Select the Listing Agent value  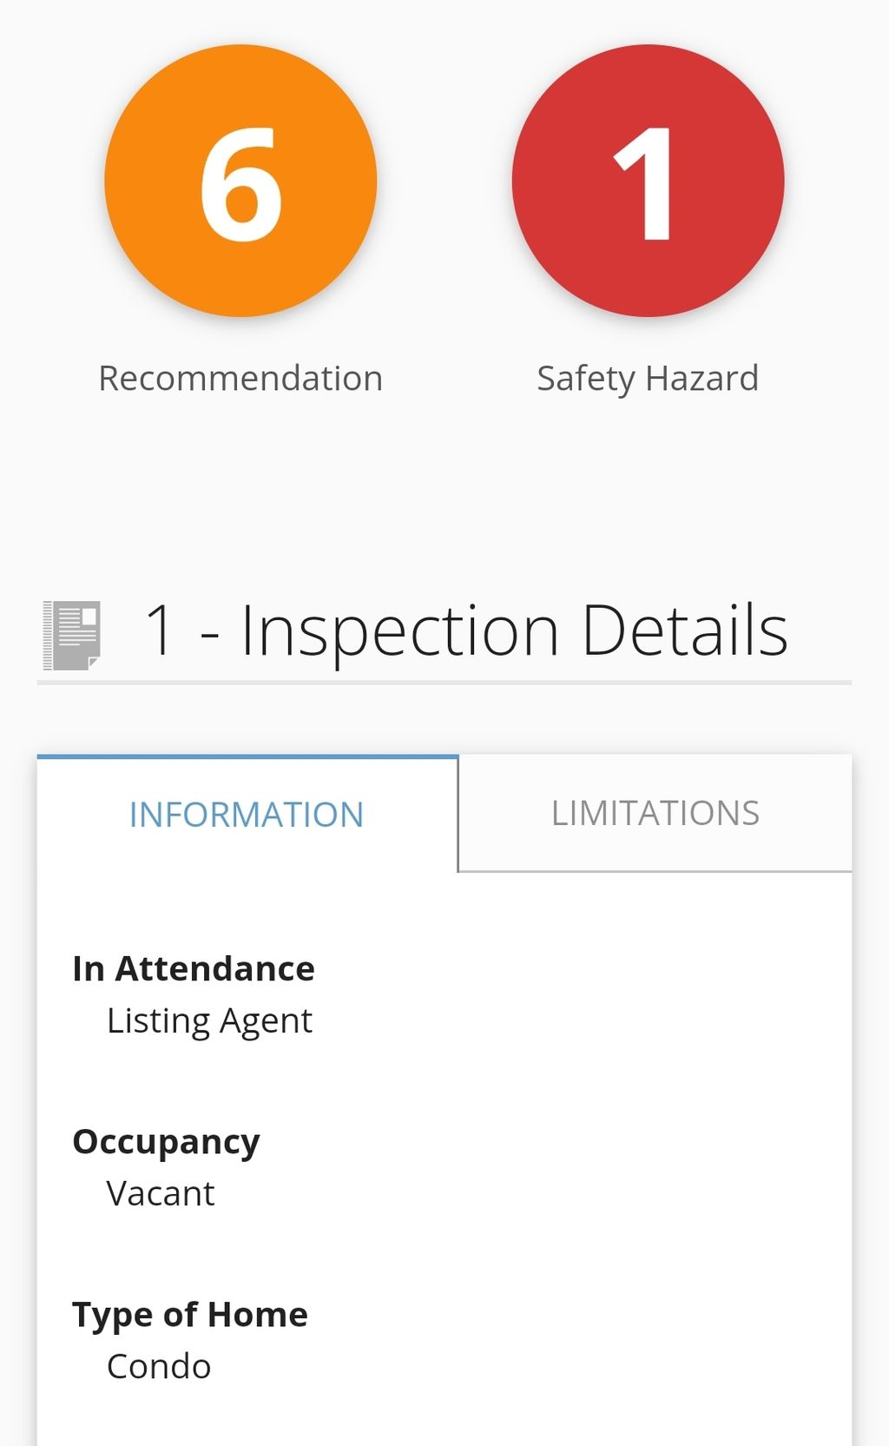(x=209, y=1020)
